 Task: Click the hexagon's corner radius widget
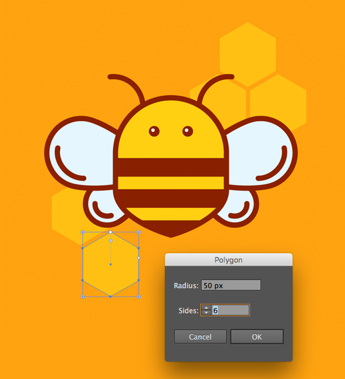pos(111,241)
